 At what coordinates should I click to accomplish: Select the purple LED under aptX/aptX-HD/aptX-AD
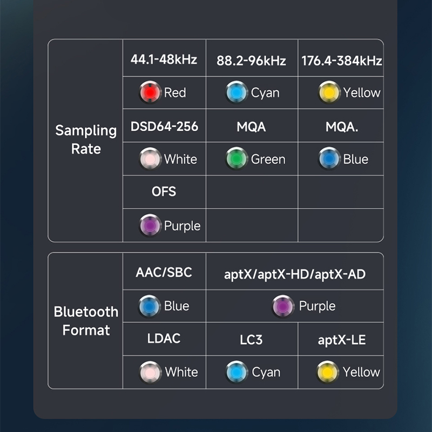[283, 306]
